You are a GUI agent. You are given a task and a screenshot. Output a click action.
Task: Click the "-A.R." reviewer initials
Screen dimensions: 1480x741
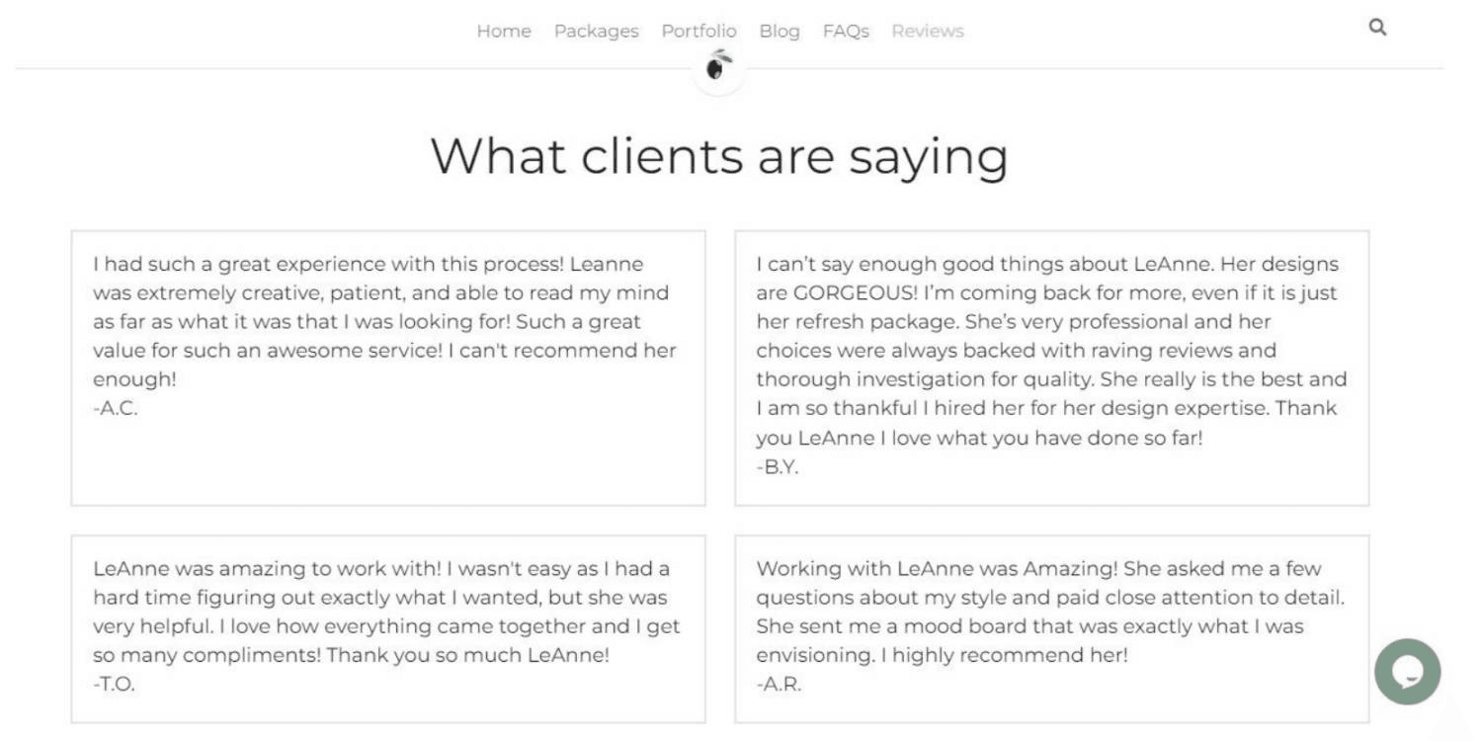(779, 684)
